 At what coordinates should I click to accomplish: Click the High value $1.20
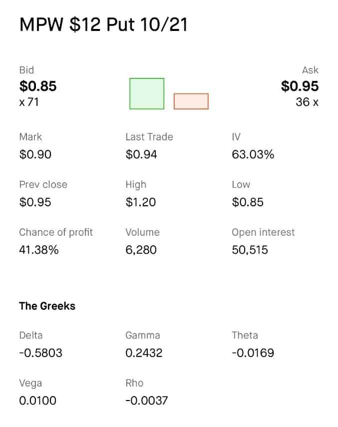click(141, 202)
